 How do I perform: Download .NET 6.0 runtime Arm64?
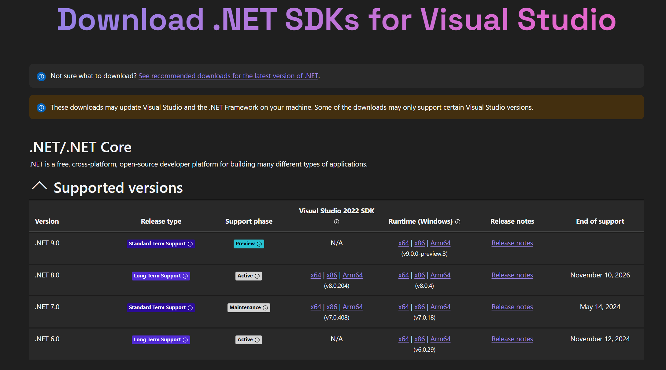(440, 339)
